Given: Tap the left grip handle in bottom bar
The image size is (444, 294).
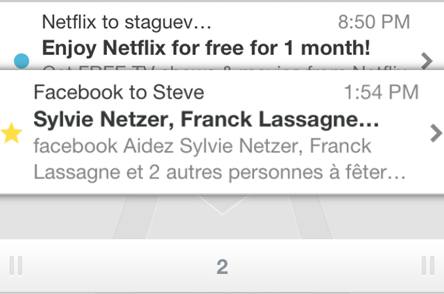Looking at the screenshot, I should pos(16,266).
